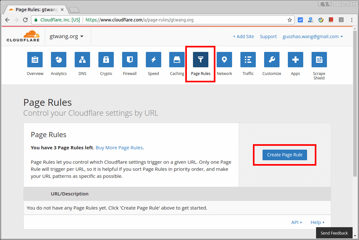Click the bookmark star in the address bar
The width and height of the screenshot is (359, 240).
pos(289,20)
